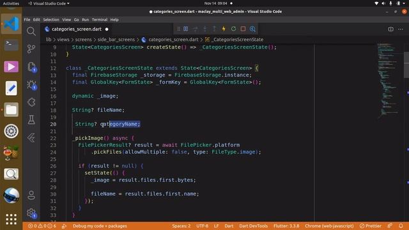This screenshot has width=409, height=230.
Task: Click the debug Step Into button
Action: 204,29
